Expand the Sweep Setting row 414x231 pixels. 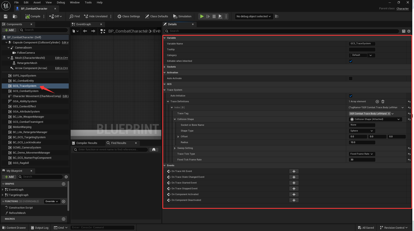[x=175, y=148]
